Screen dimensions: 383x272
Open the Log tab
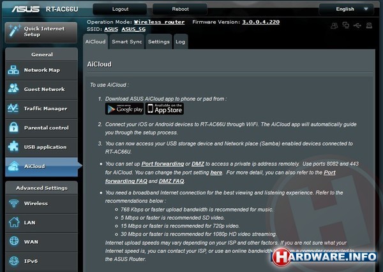tap(180, 41)
